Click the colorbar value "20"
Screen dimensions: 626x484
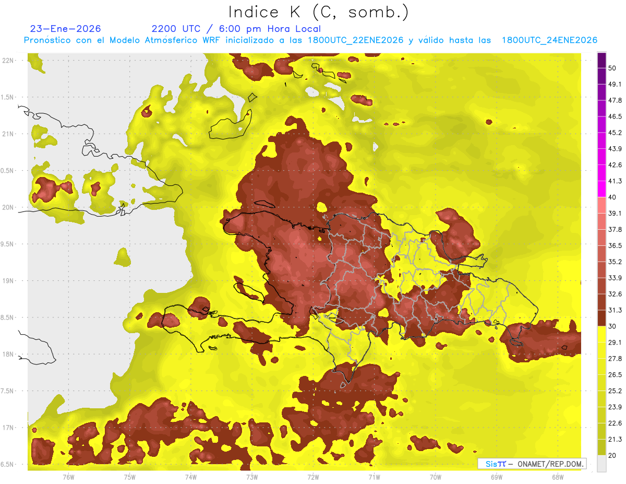tap(613, 455)
